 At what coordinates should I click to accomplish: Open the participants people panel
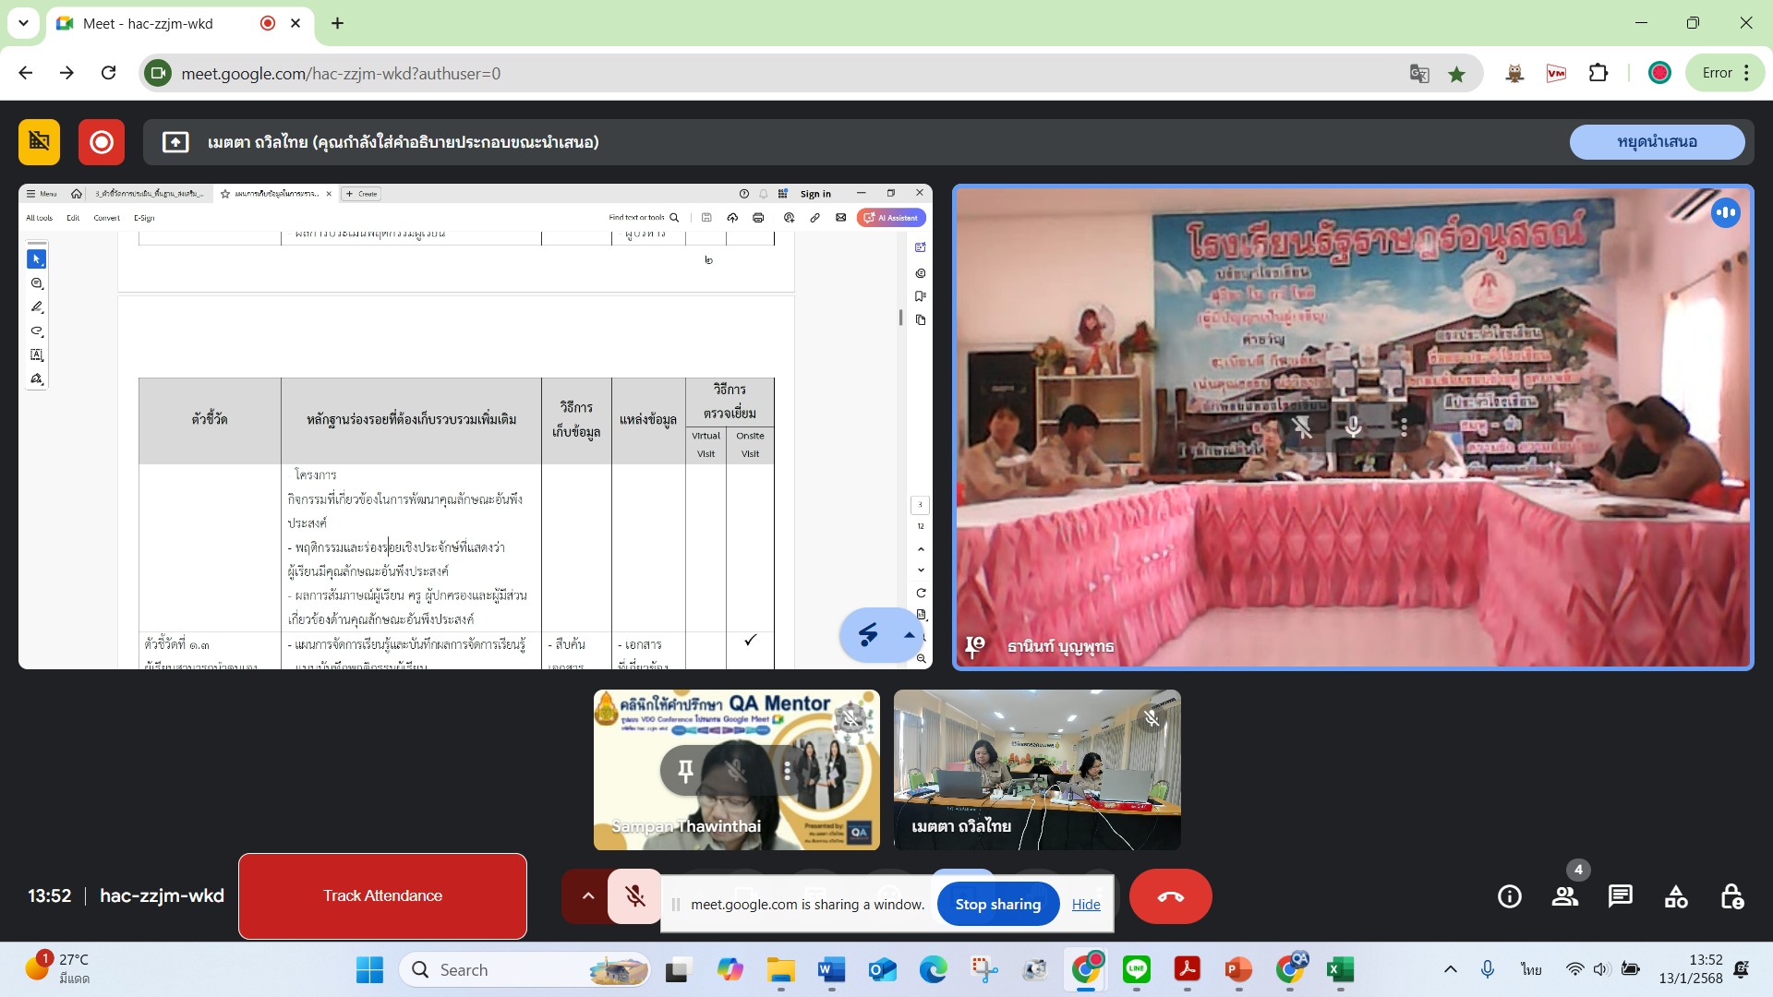pos(1564,896)
